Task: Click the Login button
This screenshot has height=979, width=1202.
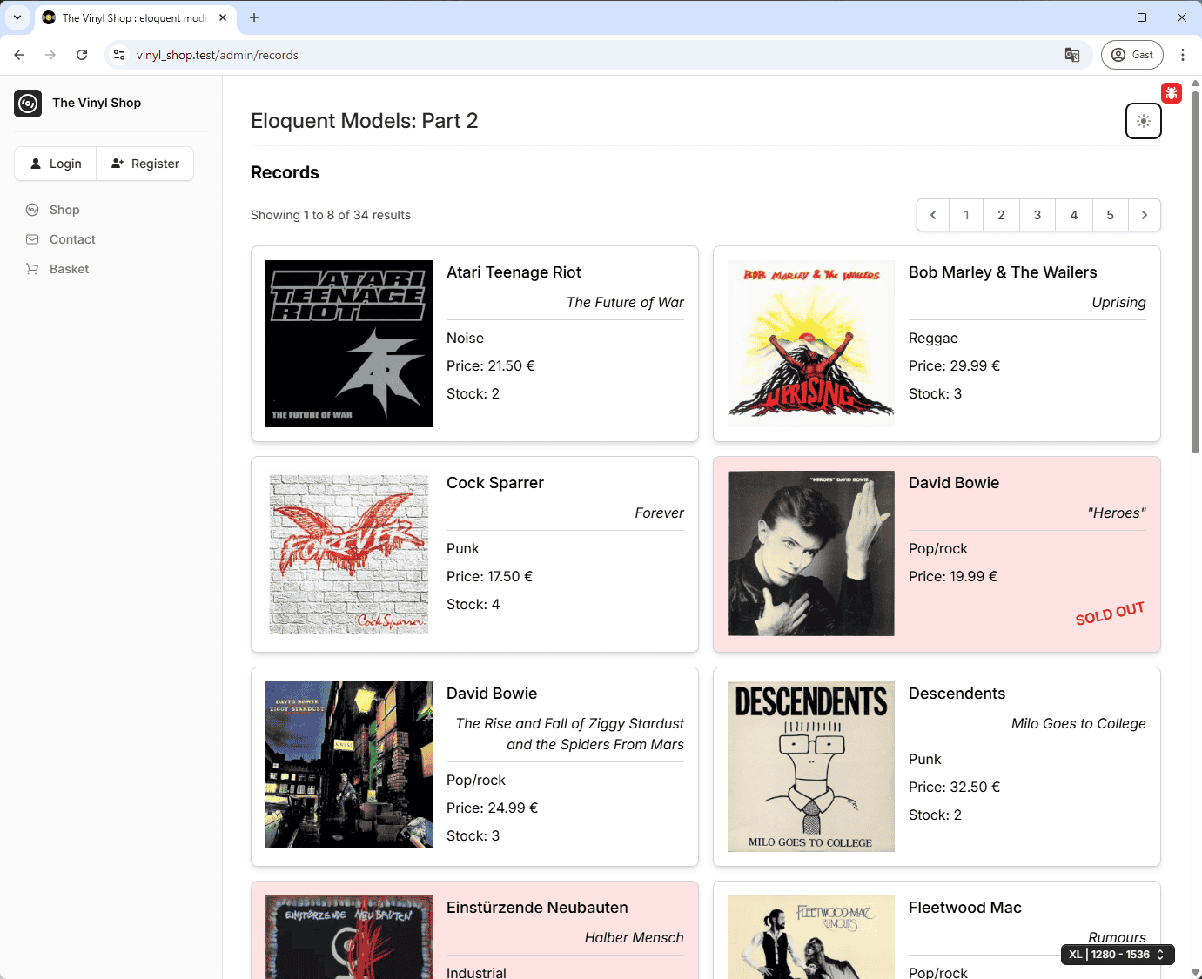Action: click(x=56, y=164)
